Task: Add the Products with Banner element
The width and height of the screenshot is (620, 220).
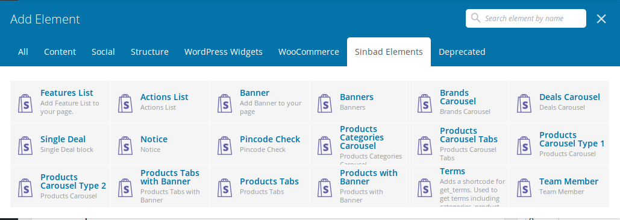Action: pyautogui.click(x=369, y=177)
